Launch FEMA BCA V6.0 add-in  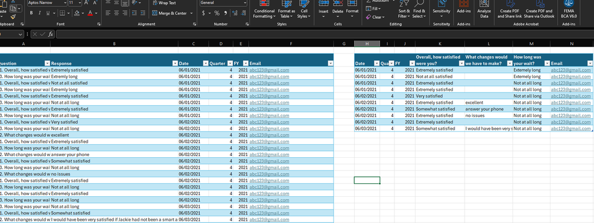coord(568,8)
